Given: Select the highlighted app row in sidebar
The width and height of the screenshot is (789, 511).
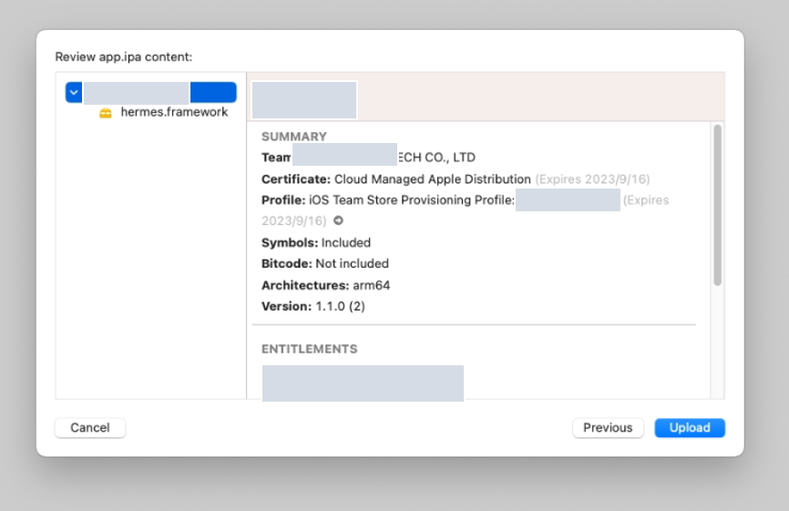Looking at the screenshot, I should click(150, 92).
